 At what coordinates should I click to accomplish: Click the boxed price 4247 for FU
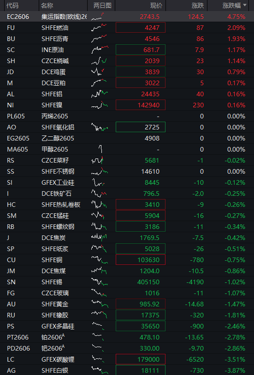click(141, 28)
